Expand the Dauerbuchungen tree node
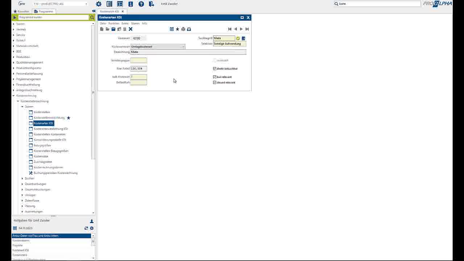This screenshot has height=261, width=464. click(22, 184)
